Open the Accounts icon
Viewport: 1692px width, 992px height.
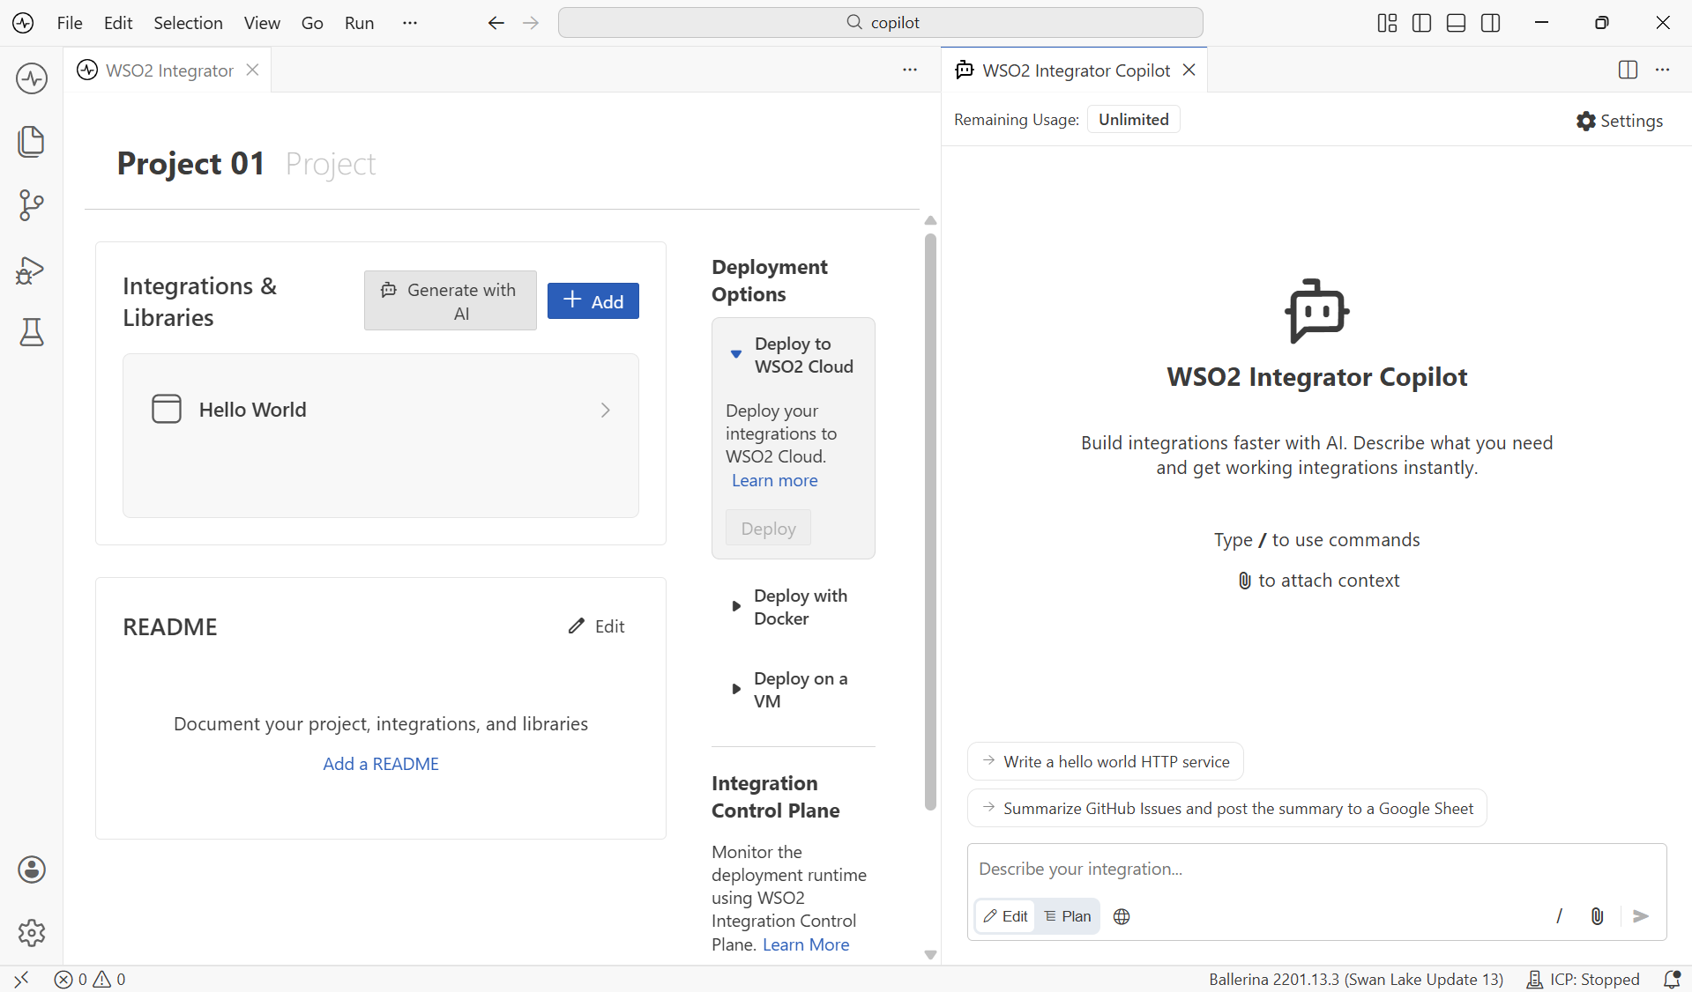pyautogui.click(x=32, y=870)
